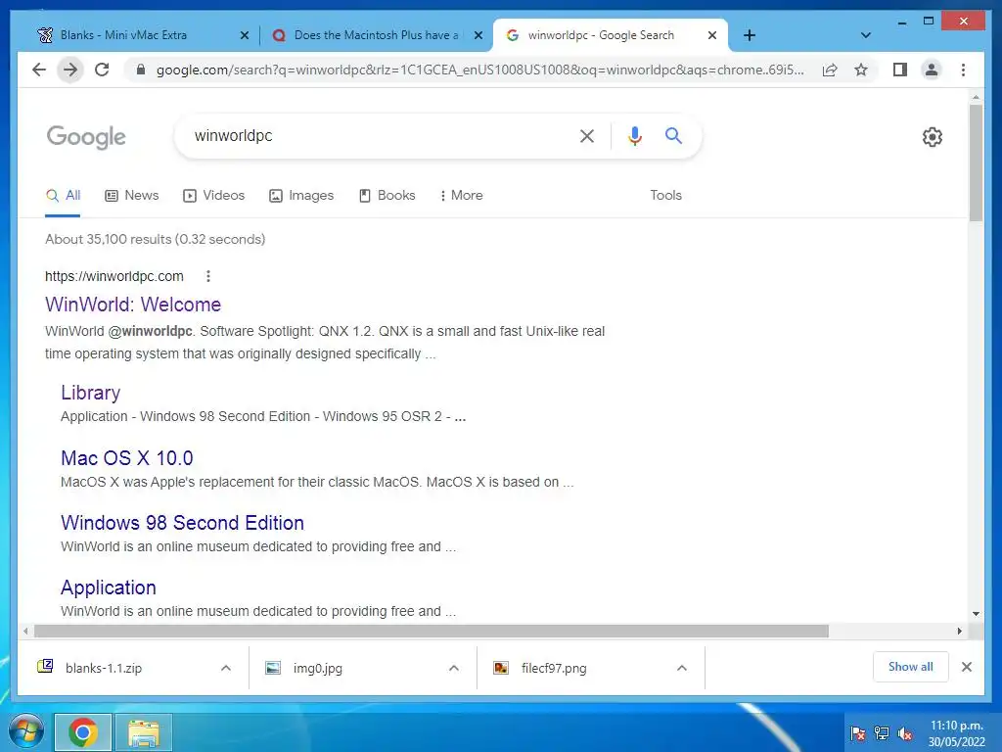Show Videos search results

click(213, 195)
